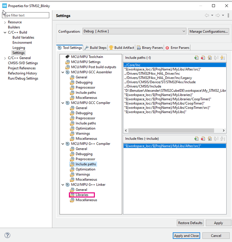Focus the type filter text field
This screenshot has width=232, height=242.
coord(26,15)
